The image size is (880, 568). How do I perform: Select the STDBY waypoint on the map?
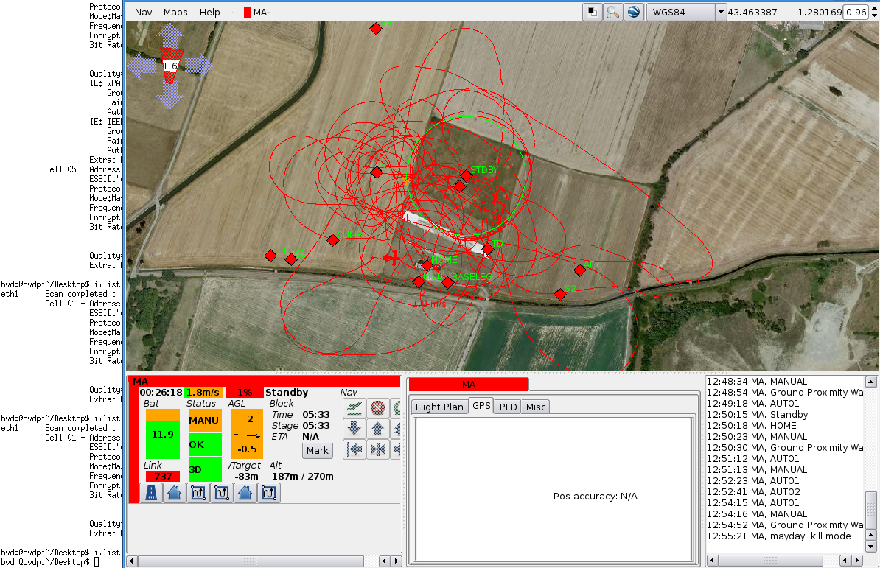coord(466,175)
